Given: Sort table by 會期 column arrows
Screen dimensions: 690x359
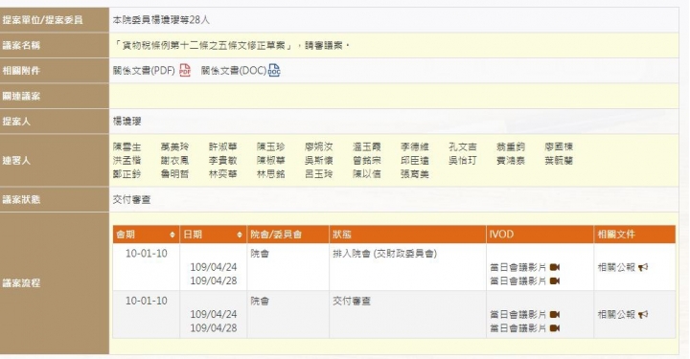Looking at the screenshot, I should click(x=172, y=235).
